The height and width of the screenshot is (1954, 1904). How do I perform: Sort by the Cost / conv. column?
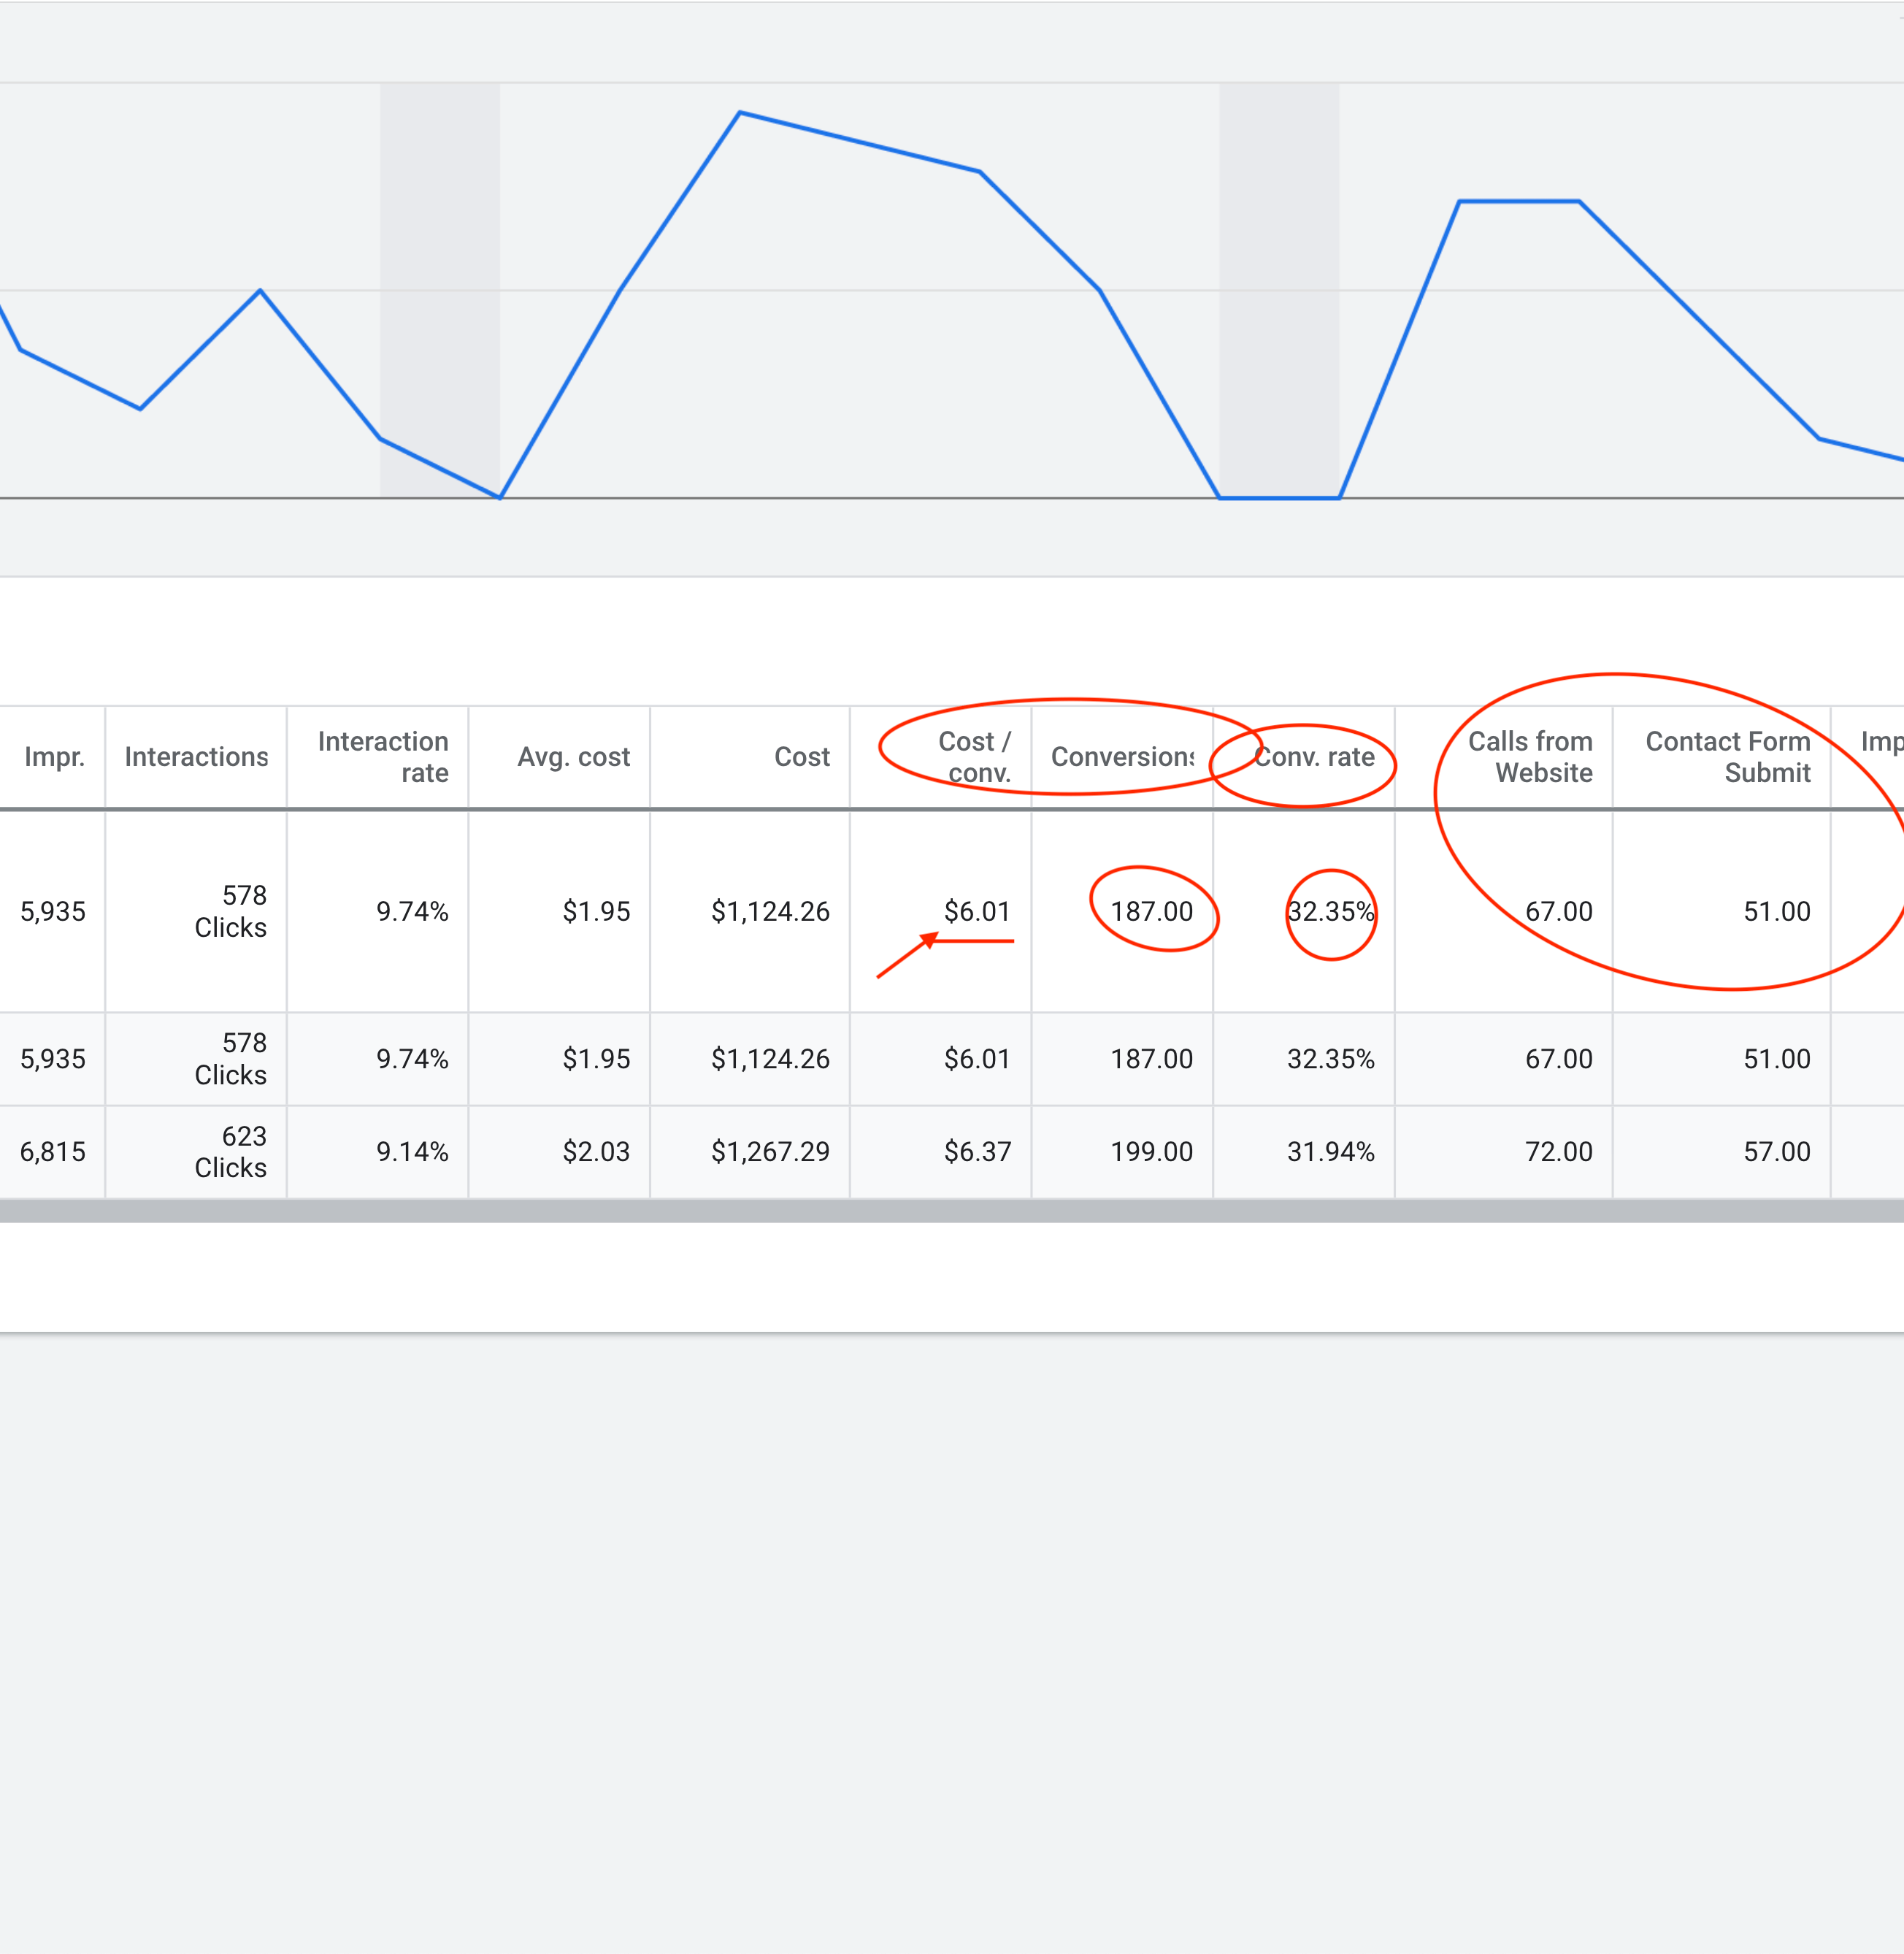(x=973, y=757)
